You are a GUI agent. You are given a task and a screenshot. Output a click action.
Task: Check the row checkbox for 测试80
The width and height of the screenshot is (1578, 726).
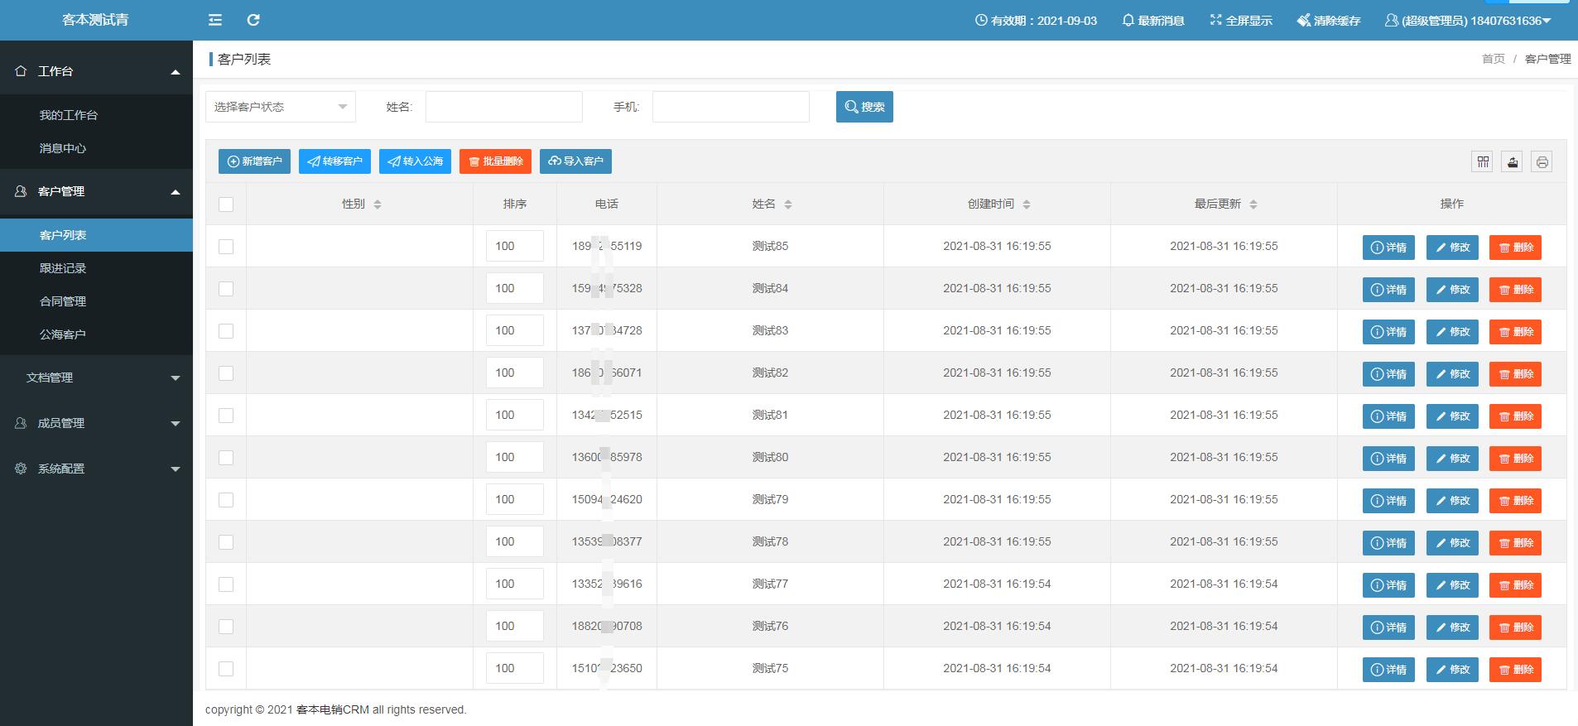(226, 458)
